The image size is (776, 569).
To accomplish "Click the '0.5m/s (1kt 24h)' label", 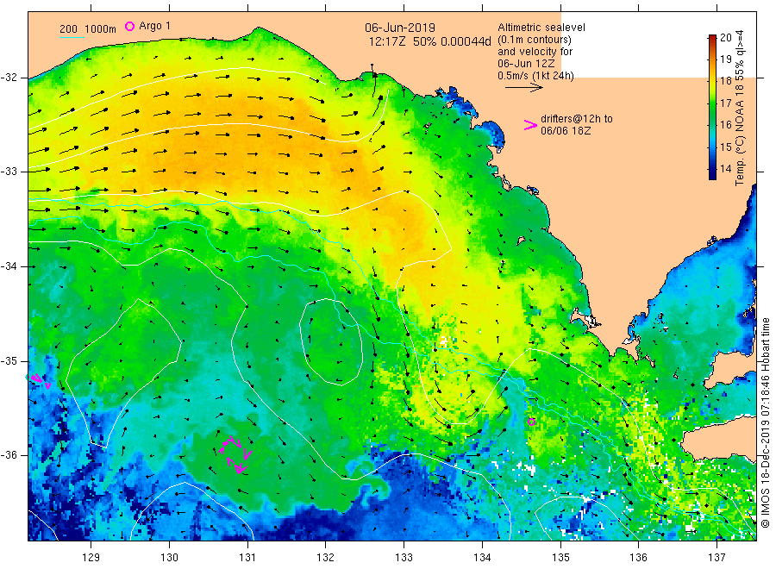I will point(535,76).
